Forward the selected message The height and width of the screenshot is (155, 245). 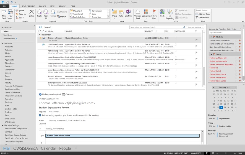(53, 13)
